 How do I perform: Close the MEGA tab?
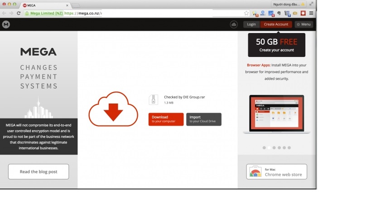click(67, 5)
